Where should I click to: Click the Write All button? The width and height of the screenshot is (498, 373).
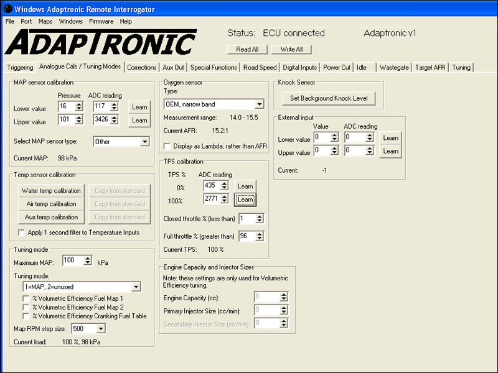pos(291,49)
